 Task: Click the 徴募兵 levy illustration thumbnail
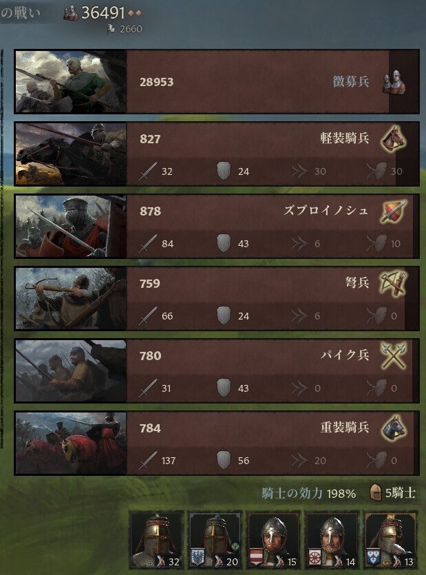71,81
